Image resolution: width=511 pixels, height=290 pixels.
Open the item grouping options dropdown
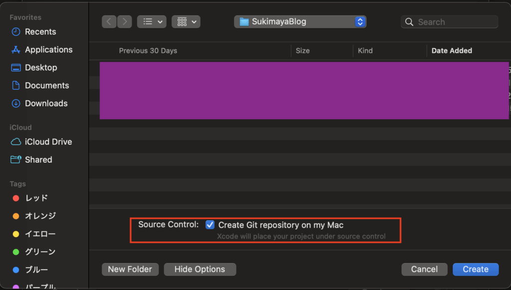point(186,22)
